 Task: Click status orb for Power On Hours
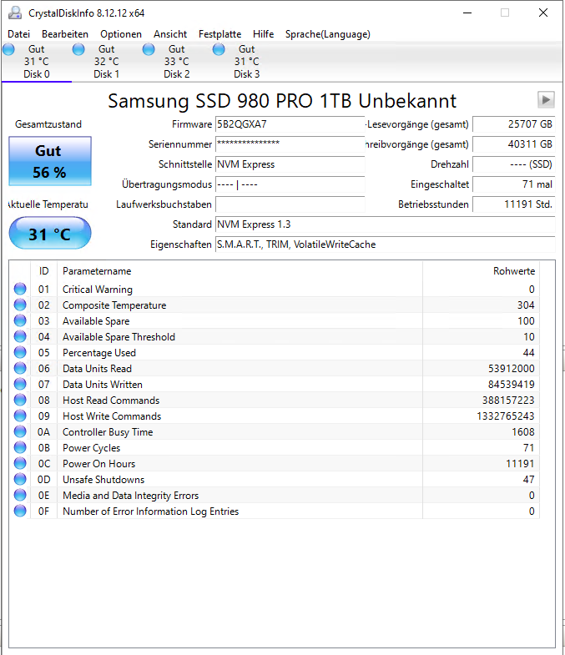[x=20, y=463]
